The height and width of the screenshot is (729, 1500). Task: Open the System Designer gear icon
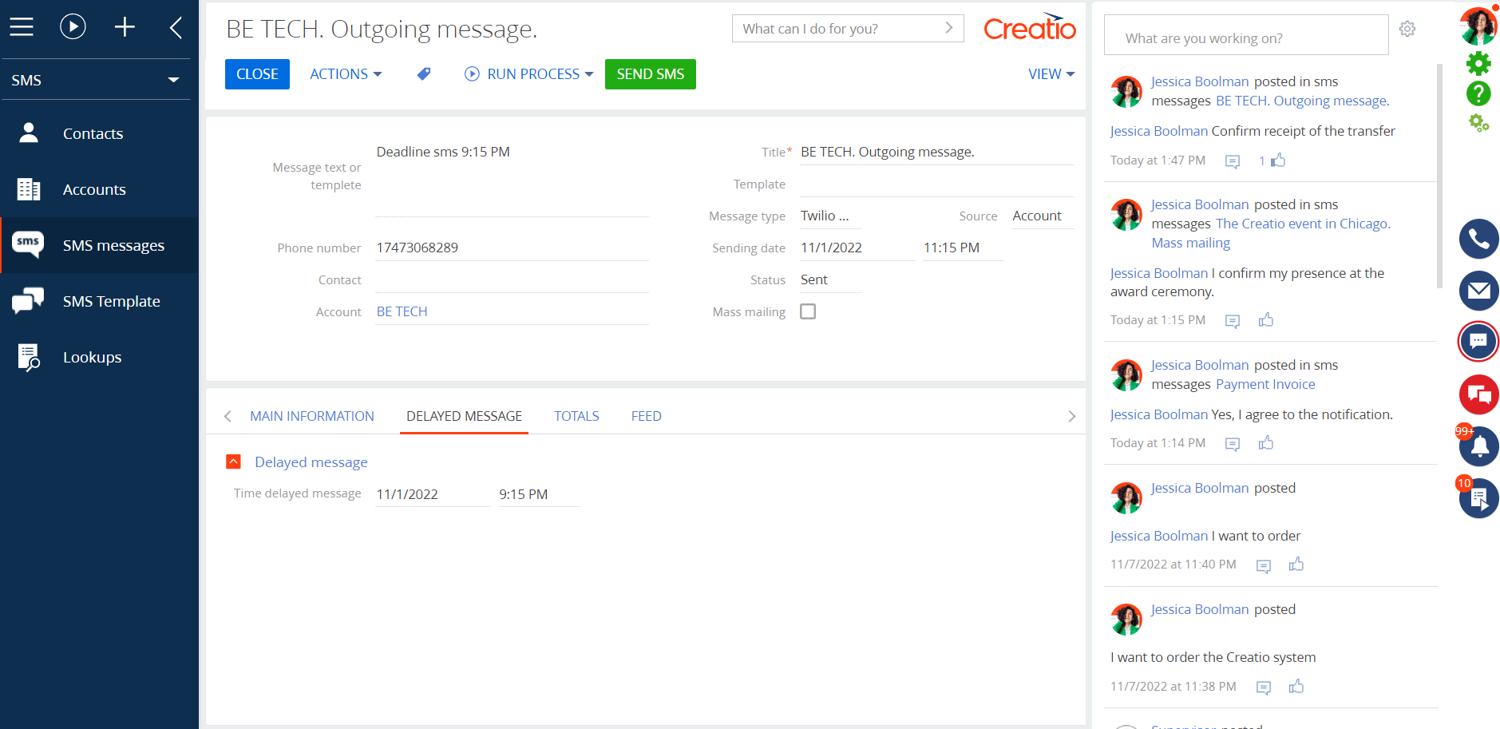point(1478,63)
